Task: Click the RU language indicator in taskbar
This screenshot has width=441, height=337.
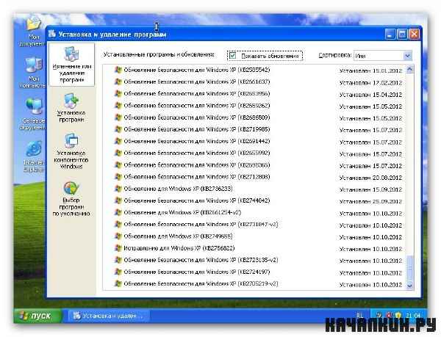Action: click(359, 316)
